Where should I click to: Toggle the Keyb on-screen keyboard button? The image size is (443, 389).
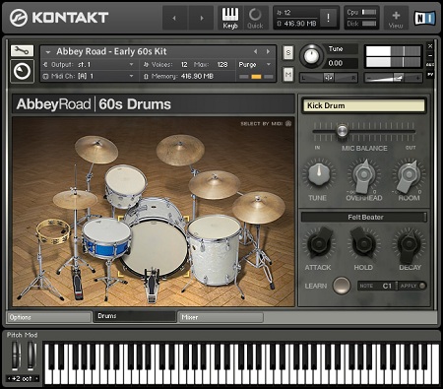tap(230, 18)
